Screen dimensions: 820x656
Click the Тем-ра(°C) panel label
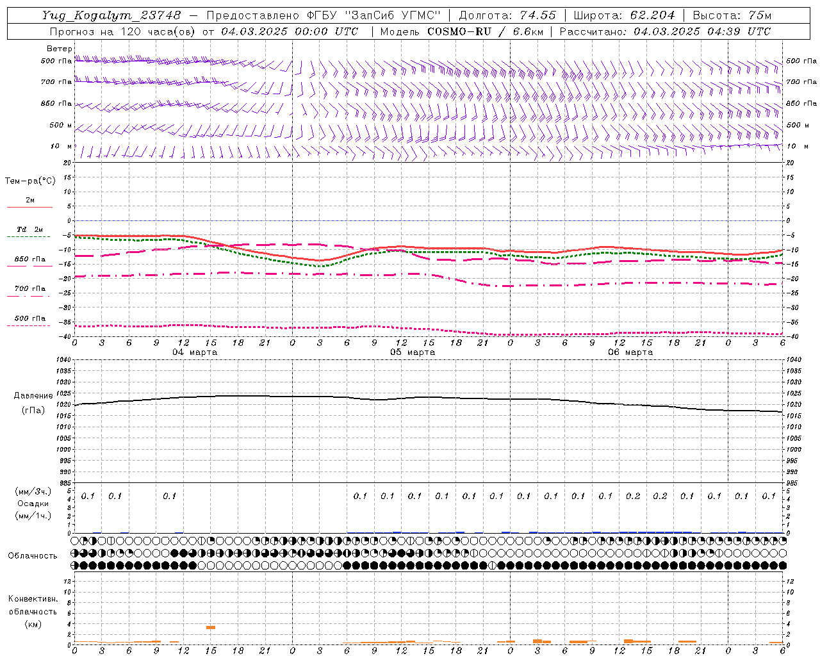tap(30, 181)
